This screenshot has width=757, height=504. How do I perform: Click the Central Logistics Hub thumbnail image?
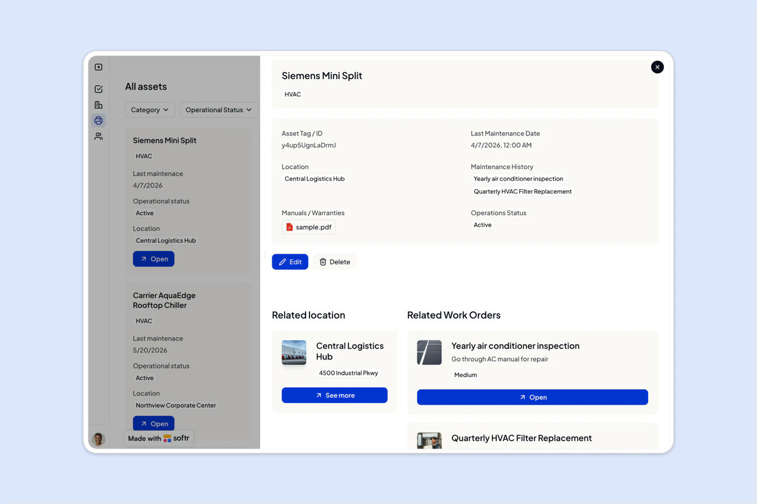pos(294,353)
